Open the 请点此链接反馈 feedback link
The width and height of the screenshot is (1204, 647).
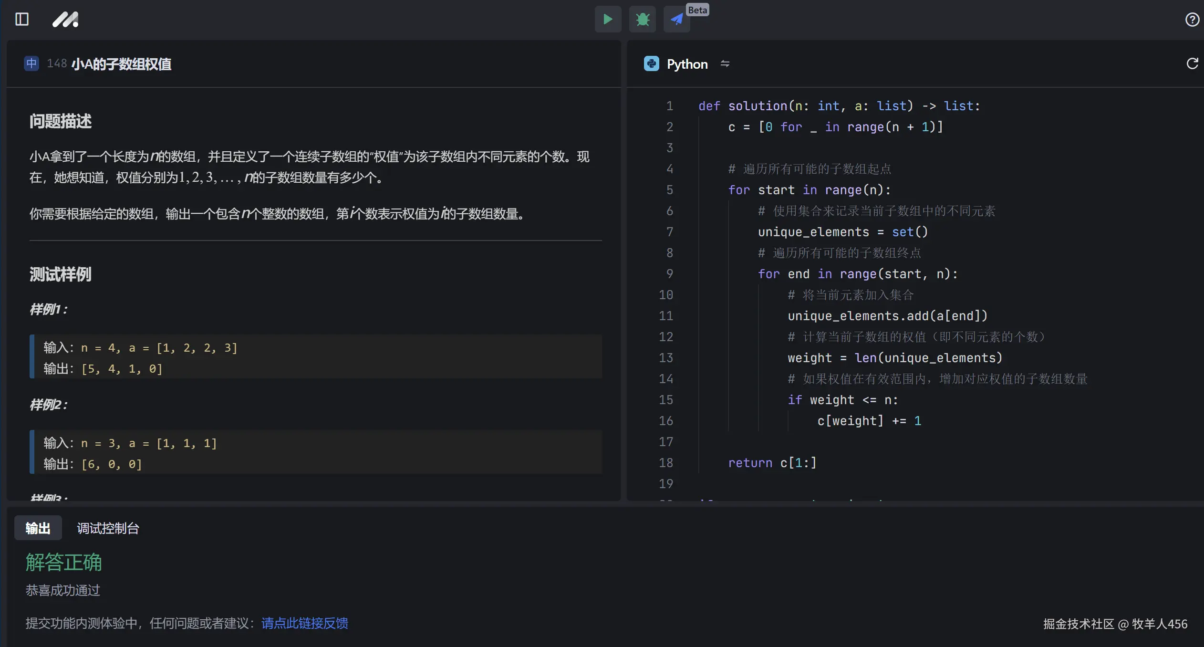[304, 623]
